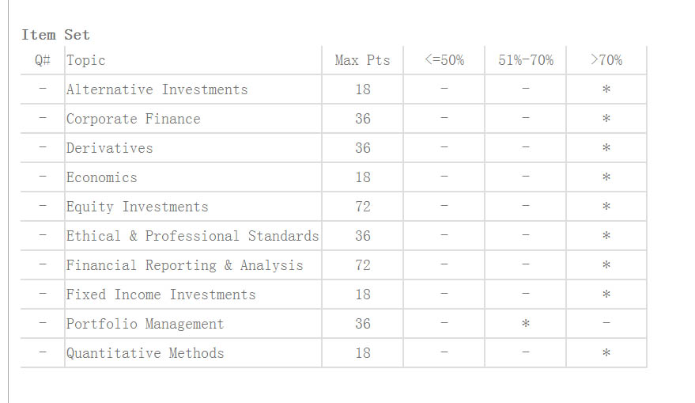Click the Q# column header
695x403 pixels.
coord(43,60)
